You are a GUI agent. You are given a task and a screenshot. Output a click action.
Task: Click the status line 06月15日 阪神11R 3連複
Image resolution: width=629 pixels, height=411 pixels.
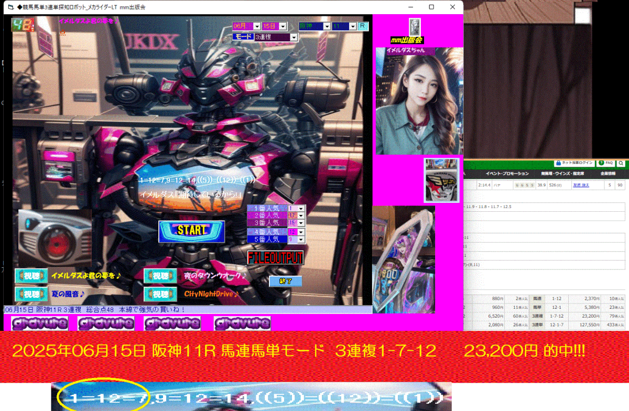[188, 309]
